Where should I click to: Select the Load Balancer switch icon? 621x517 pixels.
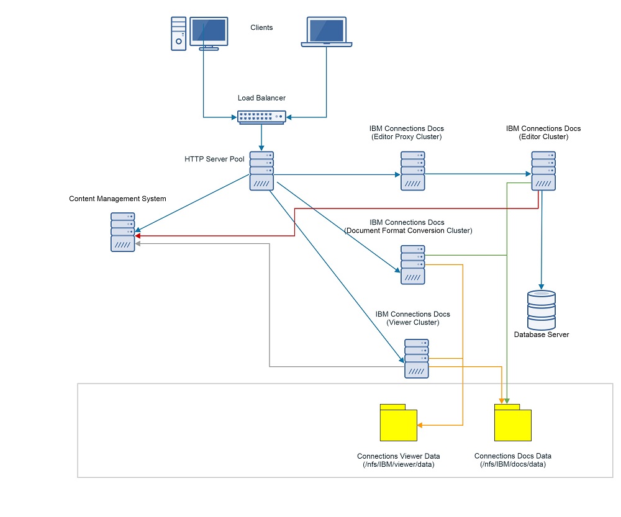[261, 117]
